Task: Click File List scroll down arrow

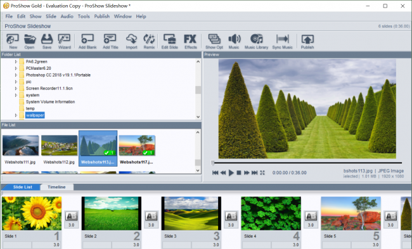Action: (198, 170)
